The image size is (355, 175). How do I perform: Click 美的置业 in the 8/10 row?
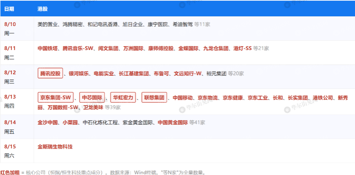click(48, 24)
